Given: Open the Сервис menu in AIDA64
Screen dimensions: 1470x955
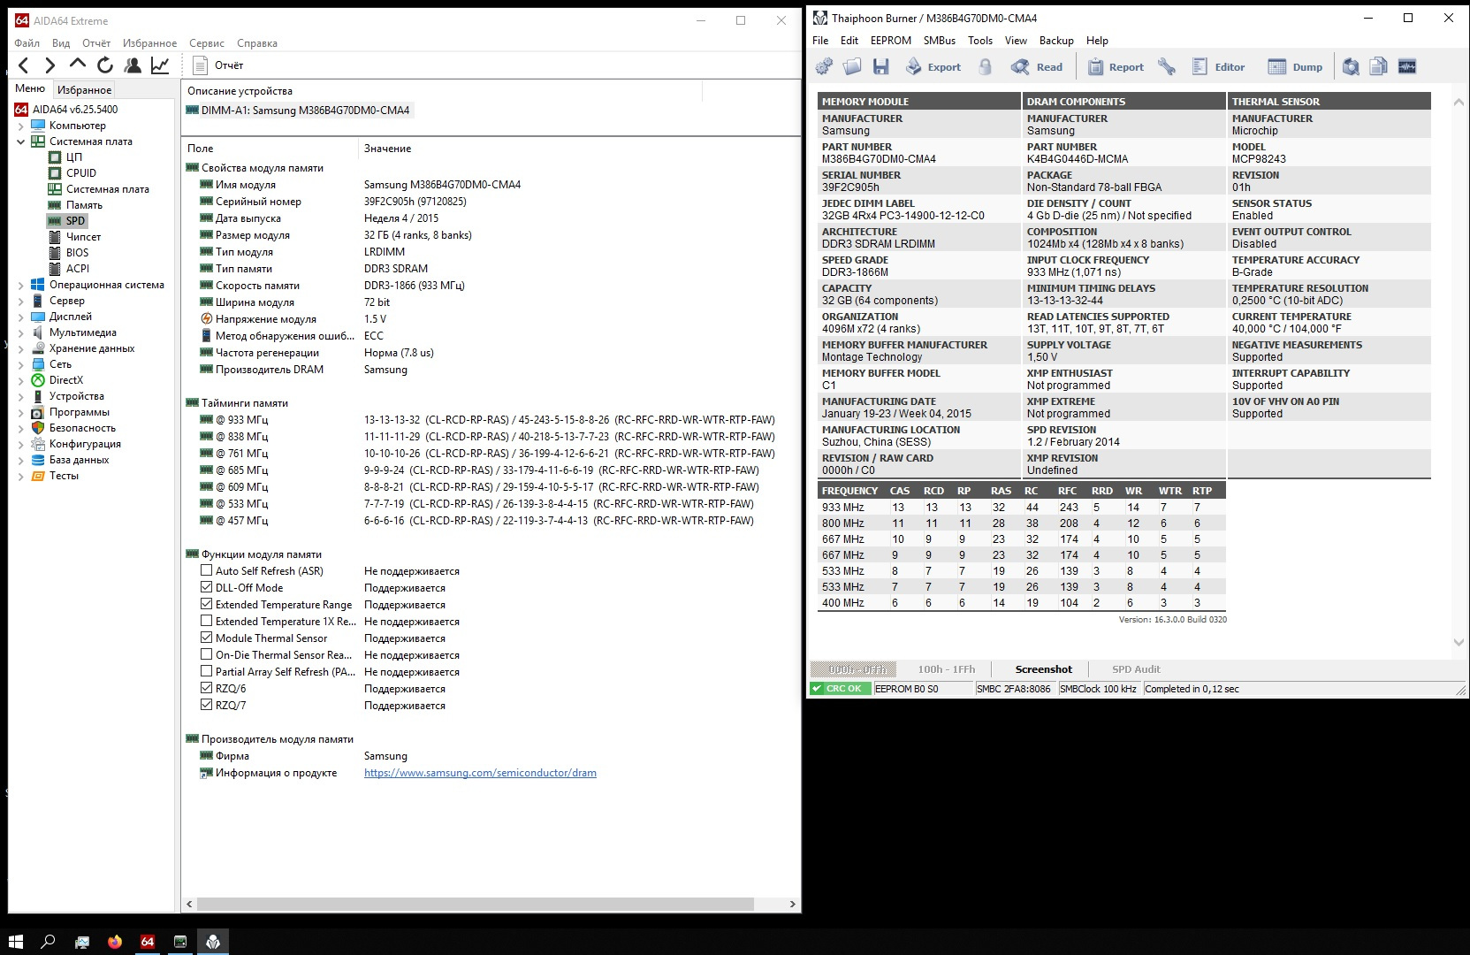Looking at the screenshot, I should 207,43.
